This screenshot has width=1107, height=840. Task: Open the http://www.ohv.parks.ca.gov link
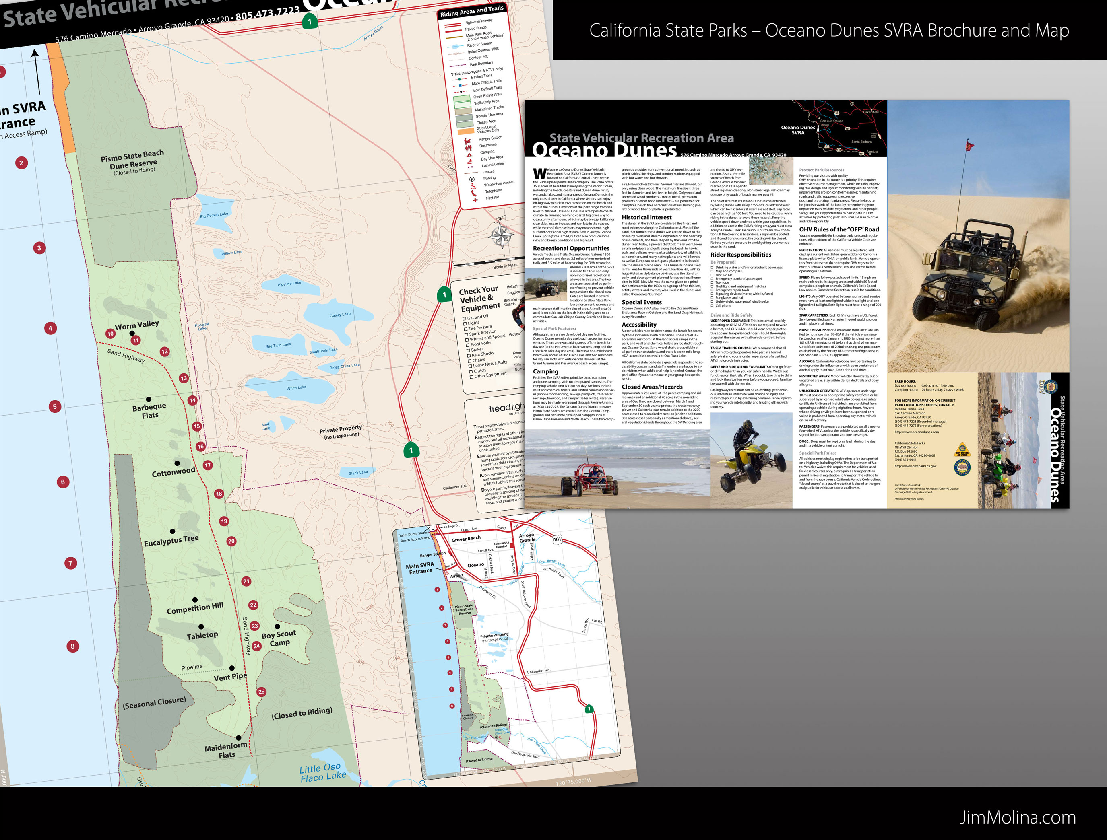click(x=915, y=466)
